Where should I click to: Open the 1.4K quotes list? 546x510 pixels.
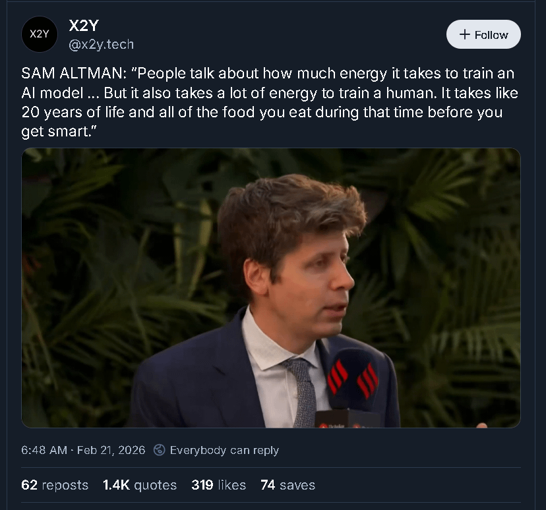click(x=140, y=485)
